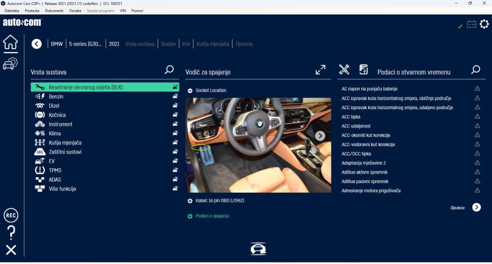Click the BMW breadcrumb

(x=57, y=44)
